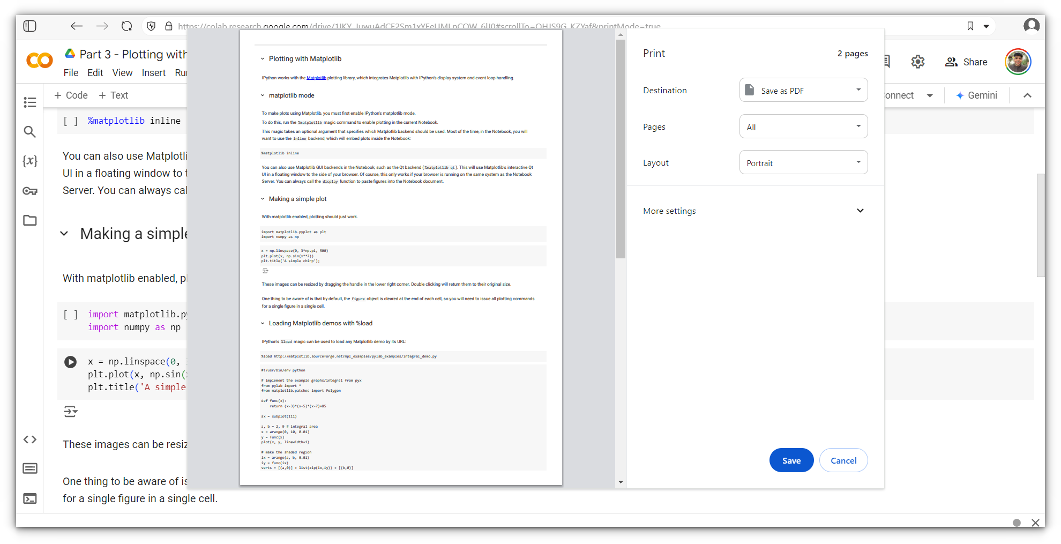Run the np.linspace code cell
The width and height of the screenshot is (1061, 544).
(x=70, y=362)
